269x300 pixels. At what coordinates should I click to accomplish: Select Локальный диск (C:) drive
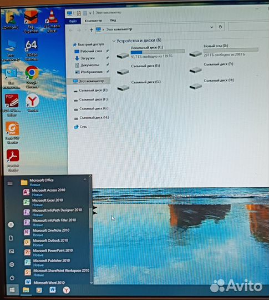(150, 52)
